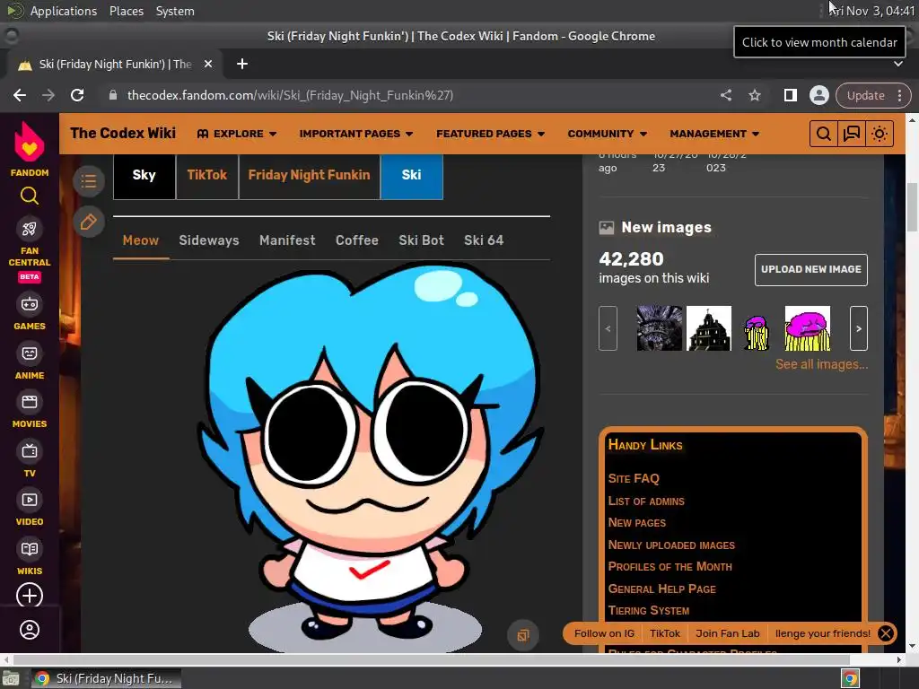Open the See all images link

(822, 364)
